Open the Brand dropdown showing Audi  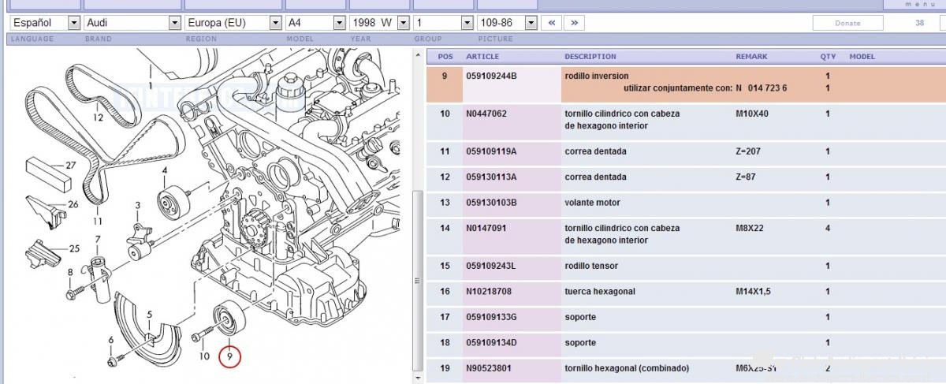click(132, 23)
